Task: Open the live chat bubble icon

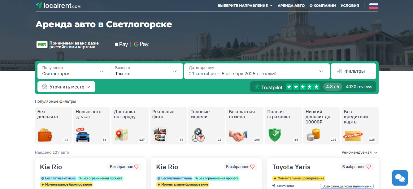Action: pyautogui.click(x=400, y=178)
